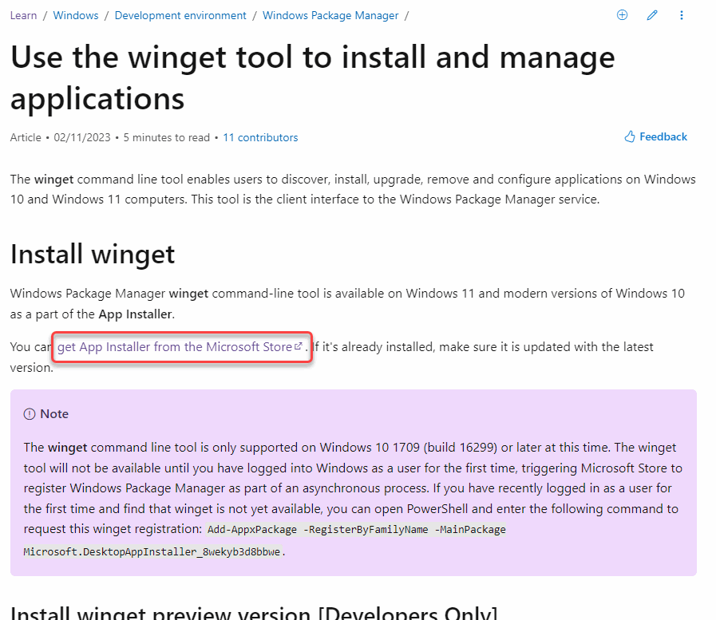This screenshot has width=716, height=620.
Task: Click the info icon next to Note
Action: (30, 414)
